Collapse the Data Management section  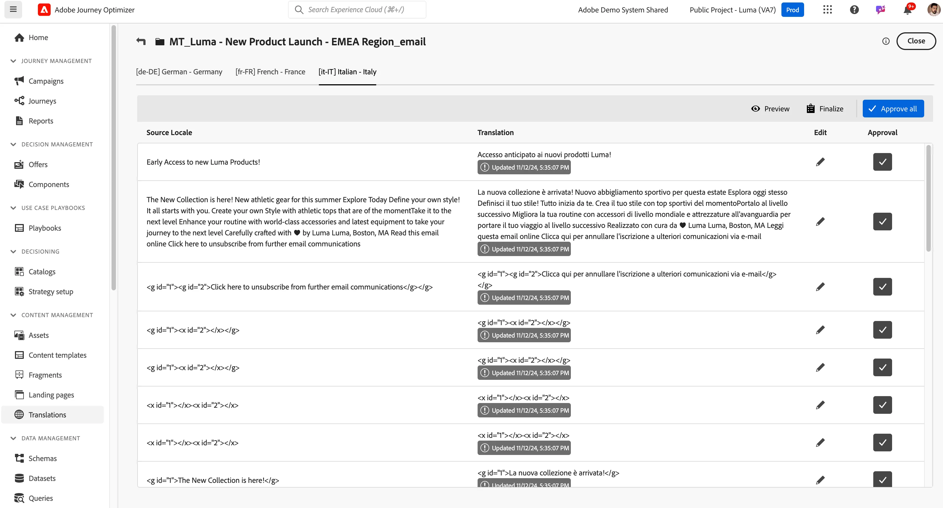coord(14,438)
